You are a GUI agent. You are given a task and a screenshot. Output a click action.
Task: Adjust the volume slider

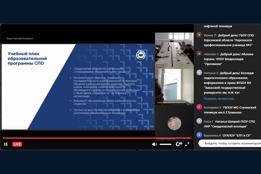(x=165, y=144)
